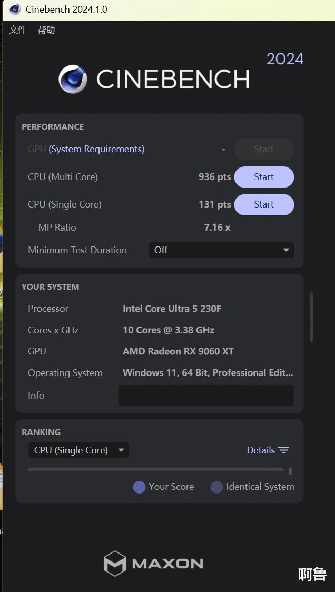Click the ranking list scrollbar handle
This screenshot has width=335, height=592.
(x=290, y=471)
